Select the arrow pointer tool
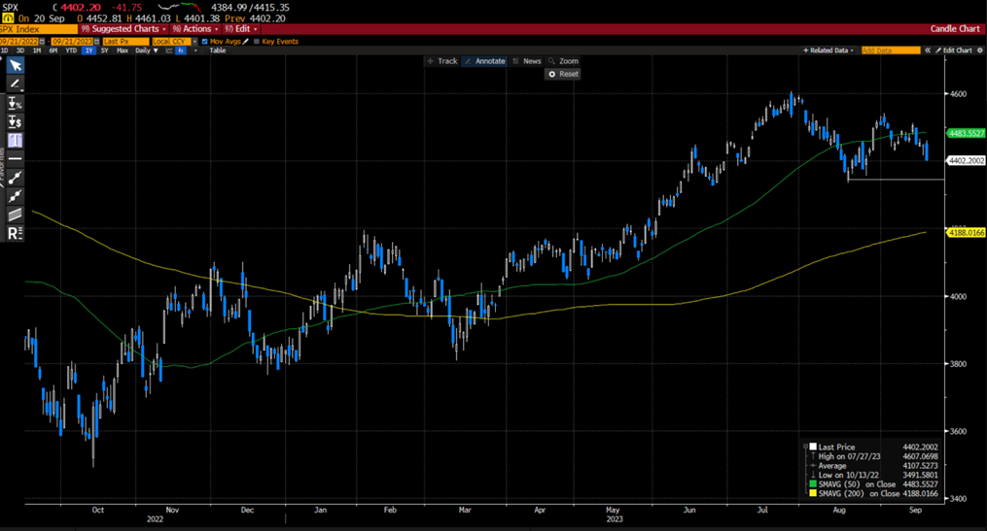Viewport: 987px width, 531px height. (15, 66)
